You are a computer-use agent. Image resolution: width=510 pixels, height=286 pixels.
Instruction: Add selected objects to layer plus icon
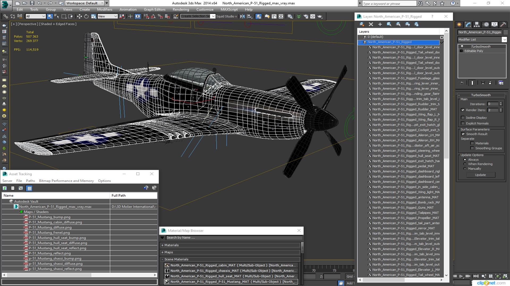(380, 24)
